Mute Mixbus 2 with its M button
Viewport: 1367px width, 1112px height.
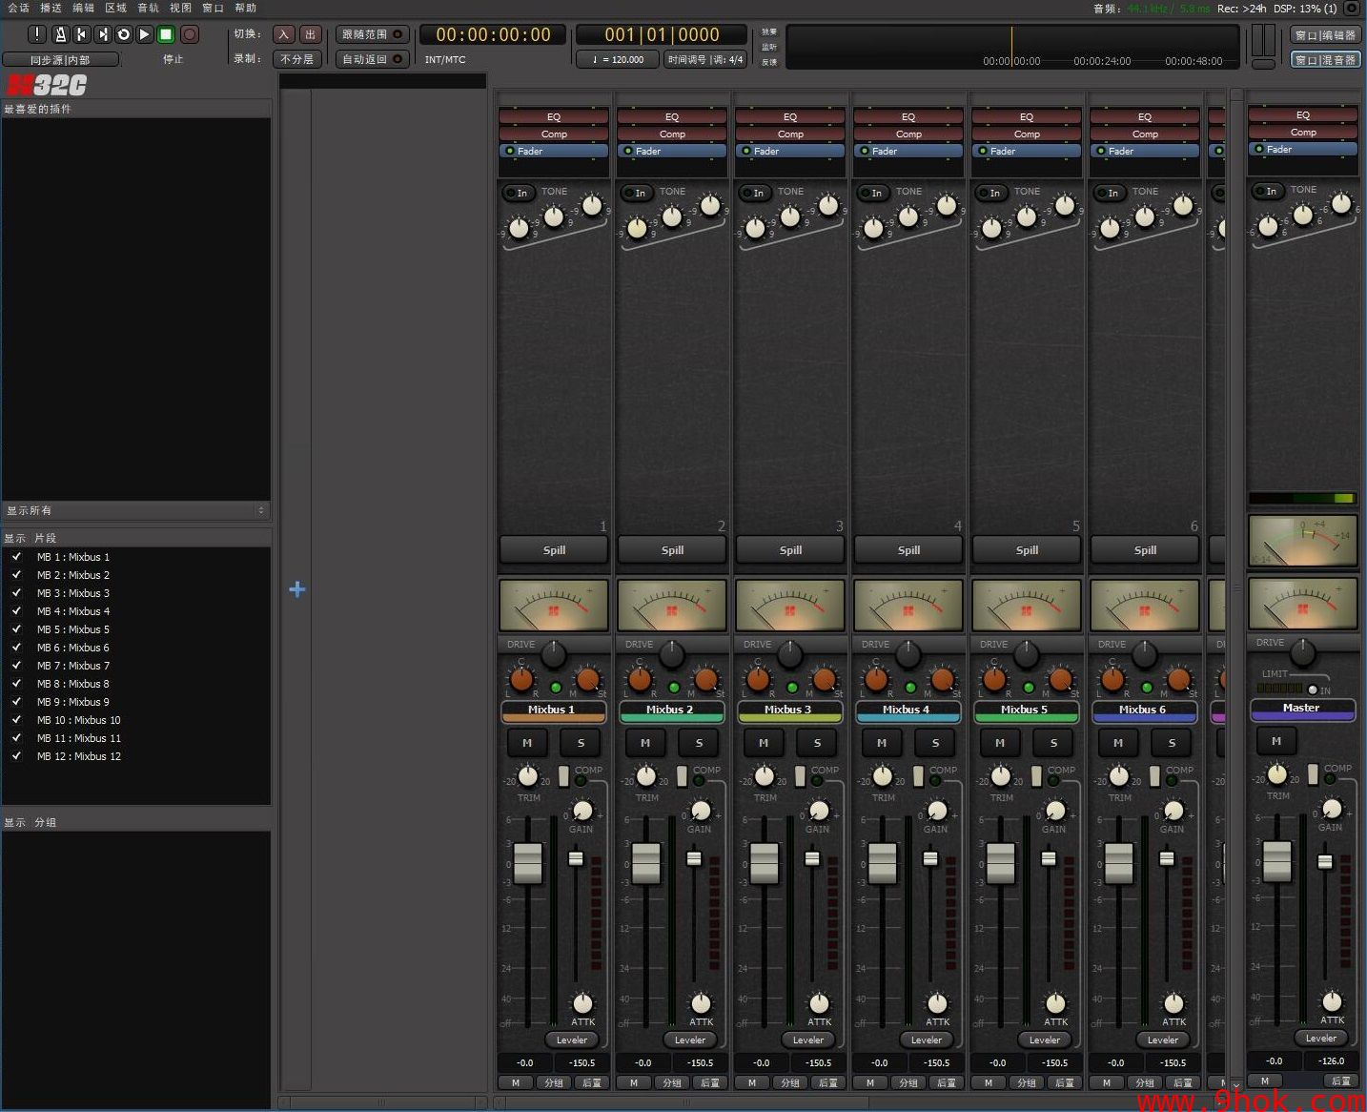[645, 743]
